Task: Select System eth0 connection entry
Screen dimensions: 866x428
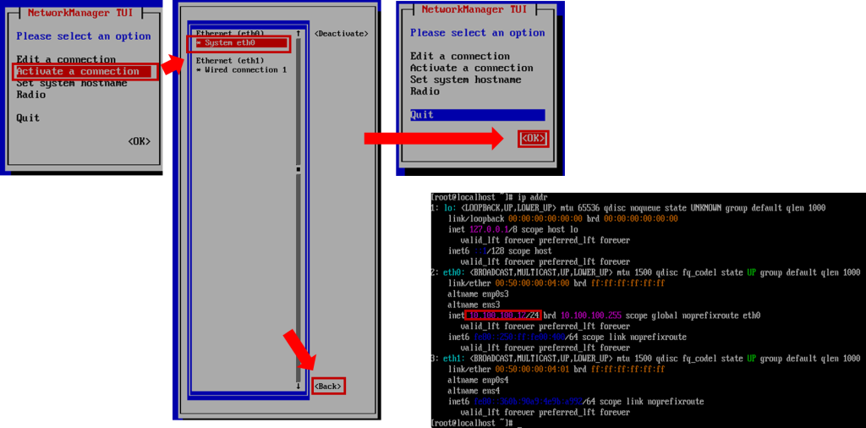Action: pos(242,42)
